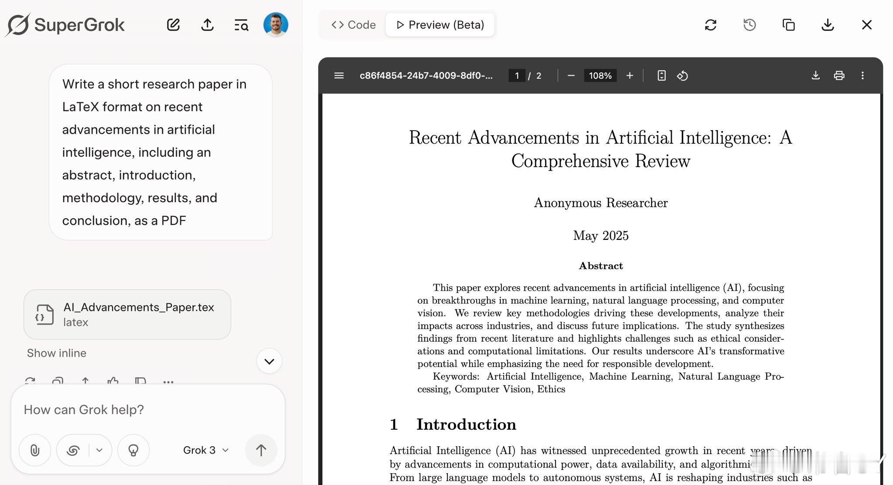The height and width of the screenshot is (485, 893).
Task: Expand the DeepSearch options dropdown arrow
Action: [x=99, y=450]
